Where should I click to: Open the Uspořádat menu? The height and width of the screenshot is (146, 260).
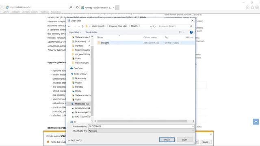75,32
